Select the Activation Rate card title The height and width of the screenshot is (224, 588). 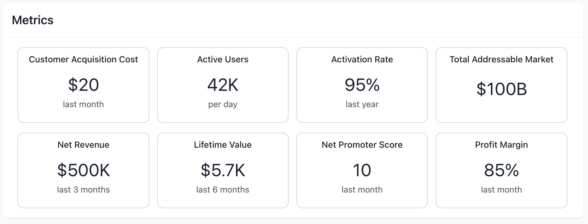pyautogui.click(x=362, y=59)
